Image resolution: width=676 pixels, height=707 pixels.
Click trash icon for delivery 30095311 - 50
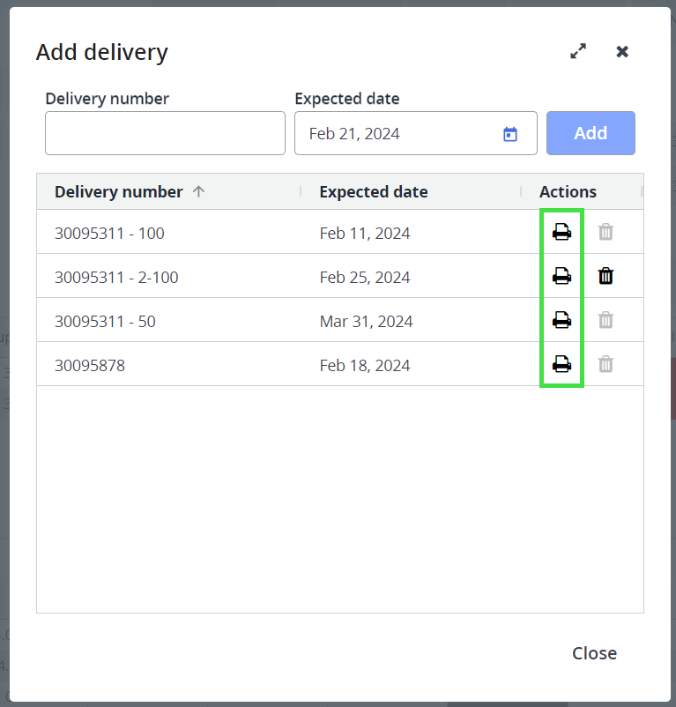(x=605, y=321)
